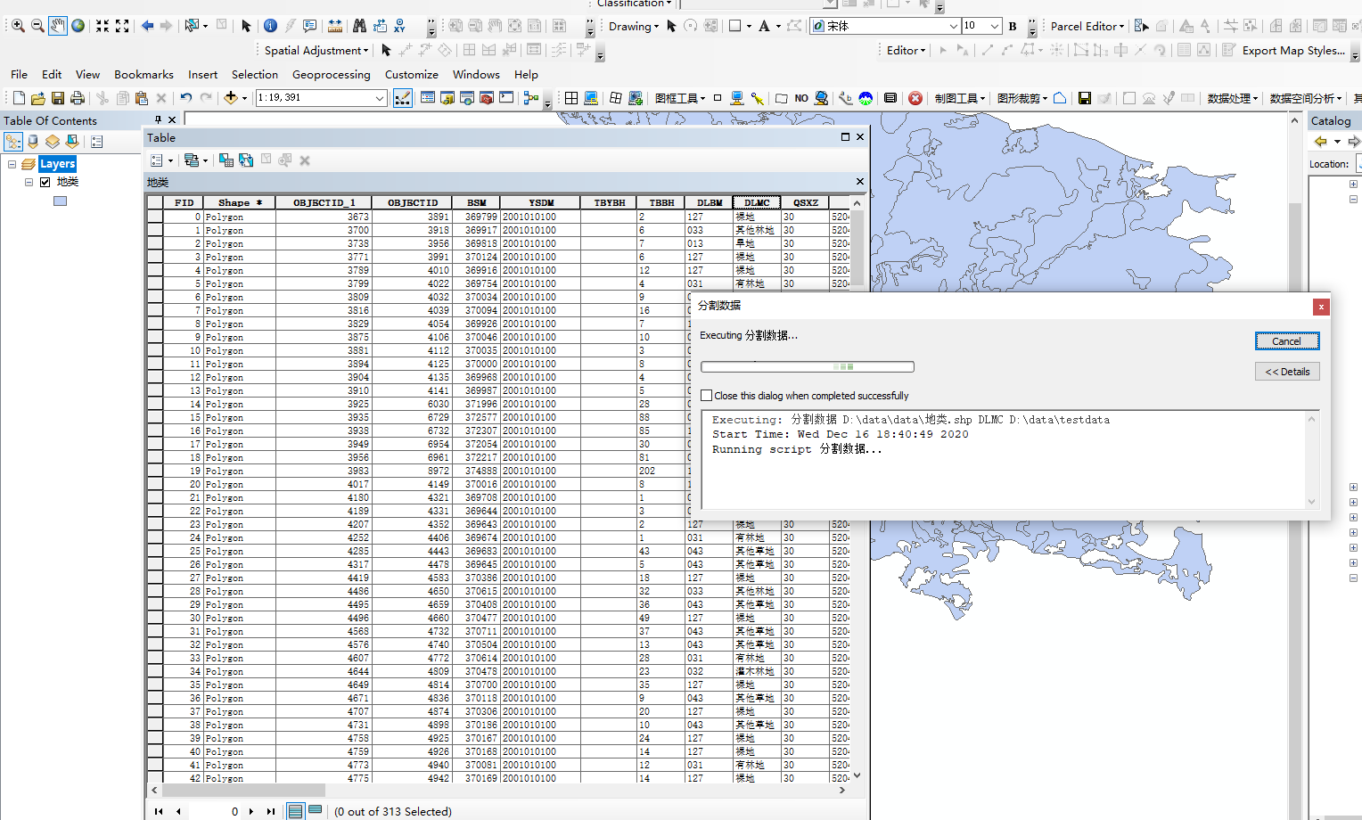
Task: Select the Identify tool
Action: pyautogui.click(x=270, y=26)
